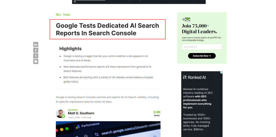Image resolution: width=276 pixels, height=137 pixels.
Task: Share article on Facebook
Action: pyautogui.click(x=36, y=50)
